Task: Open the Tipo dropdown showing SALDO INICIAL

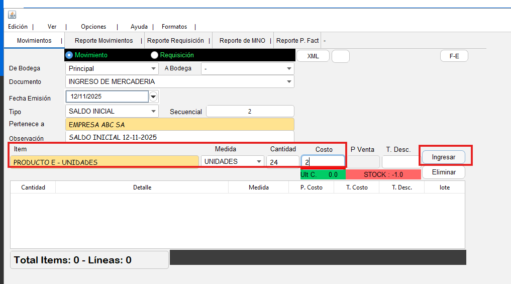Action: click(153, 111)
